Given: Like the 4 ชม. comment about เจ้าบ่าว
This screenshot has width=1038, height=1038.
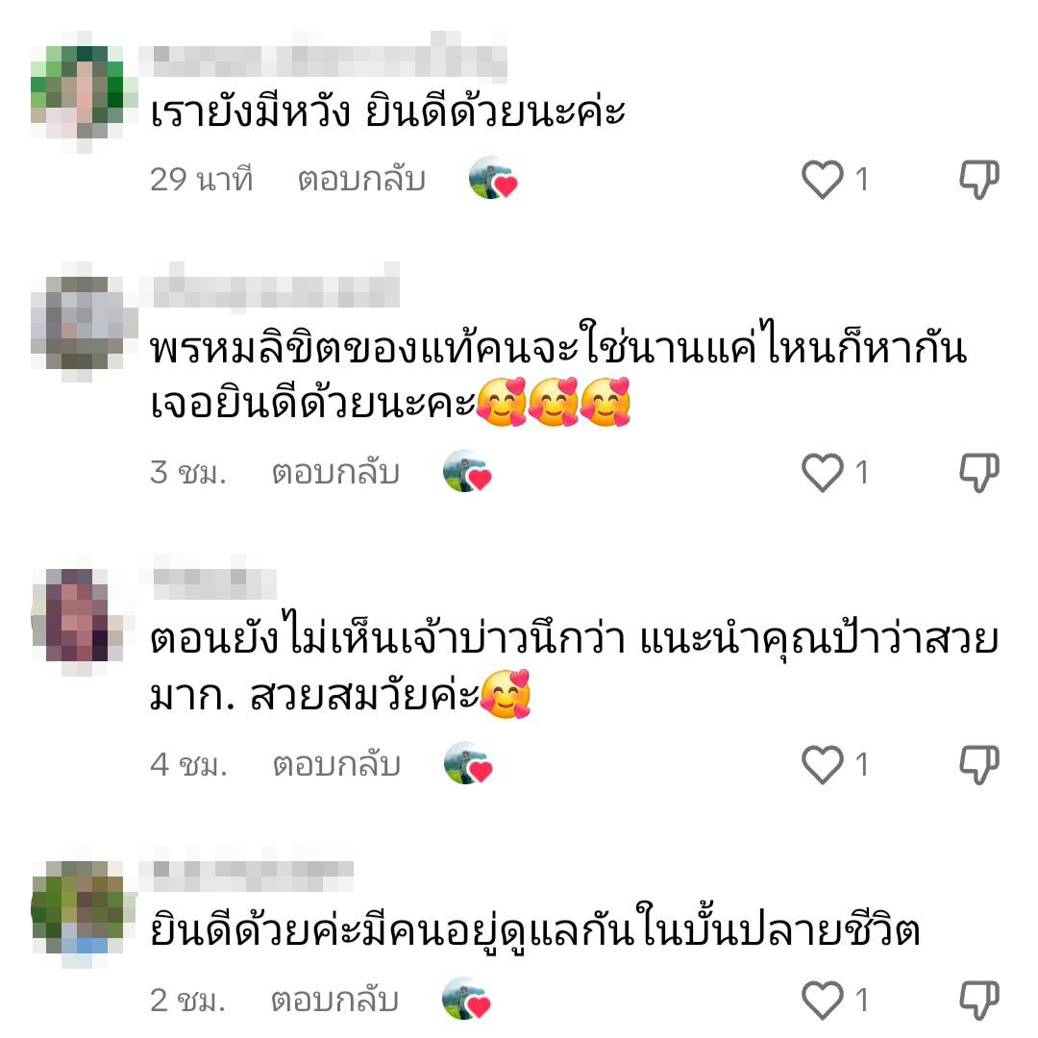Looking at the screenshot, I should 822,765.
